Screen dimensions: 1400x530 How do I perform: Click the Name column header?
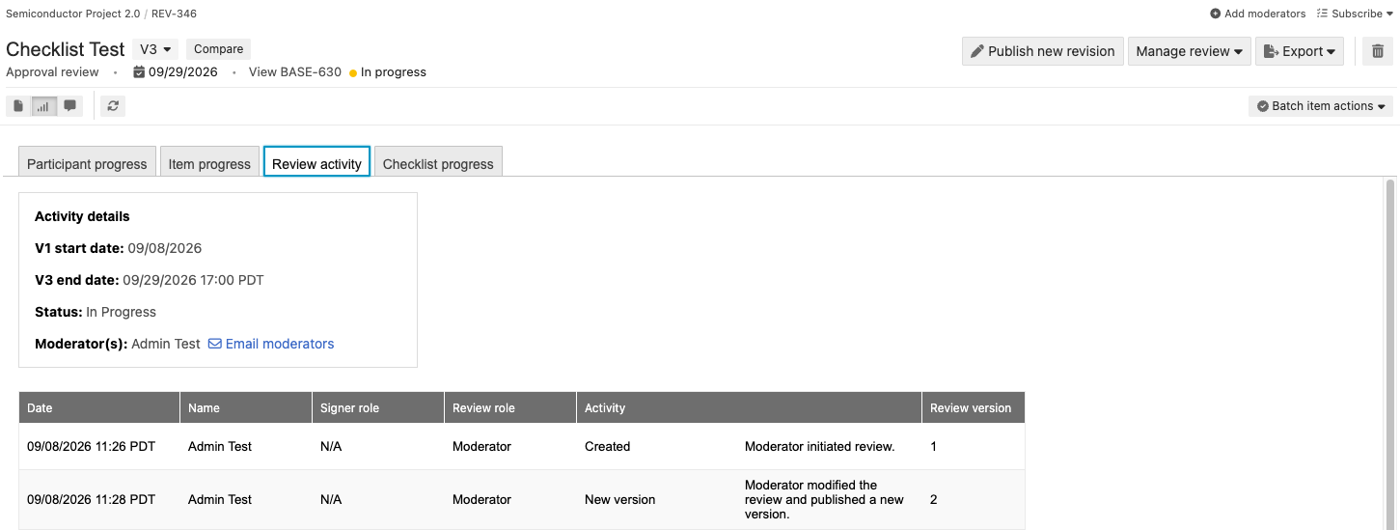(246, 407)
